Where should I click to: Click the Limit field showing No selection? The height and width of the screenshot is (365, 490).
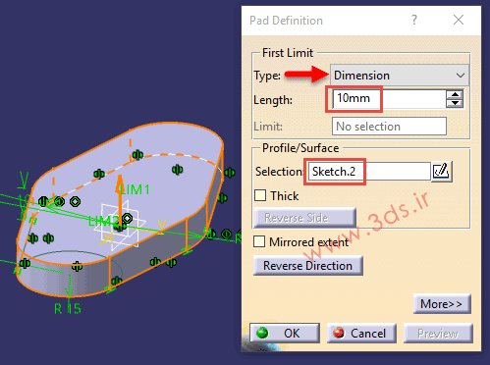[389, 127]
